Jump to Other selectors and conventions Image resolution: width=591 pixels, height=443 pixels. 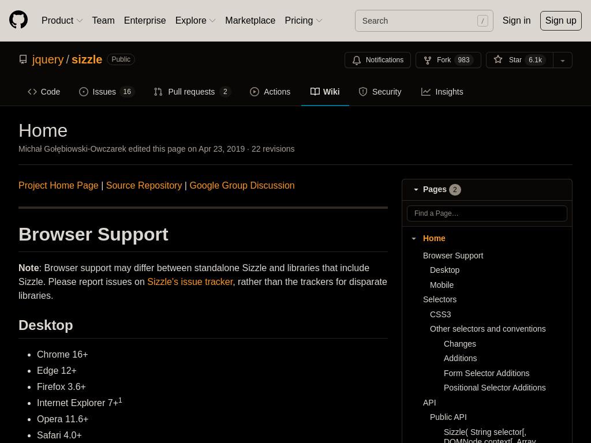pyautogui.click(x=488, y=329)
